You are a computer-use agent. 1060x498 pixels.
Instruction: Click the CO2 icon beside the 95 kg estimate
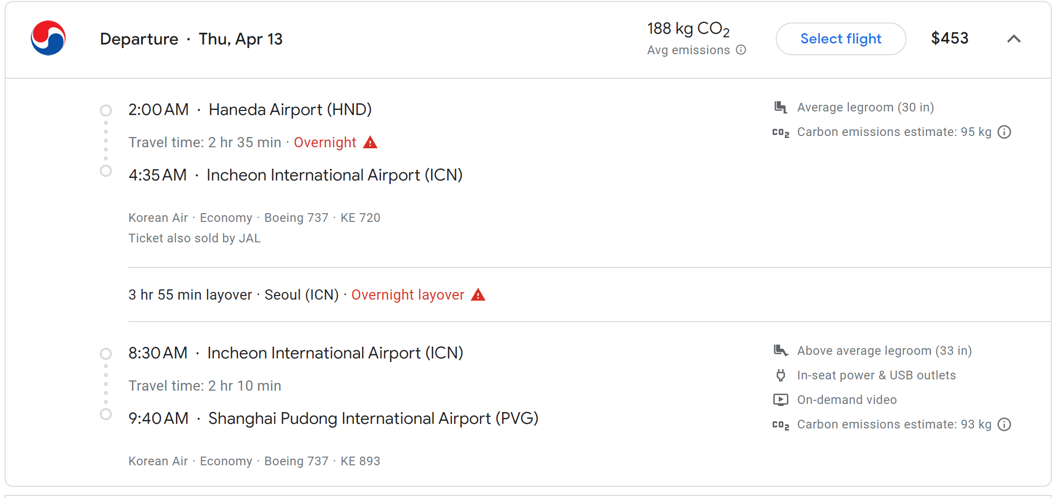(x=780, y=132)
